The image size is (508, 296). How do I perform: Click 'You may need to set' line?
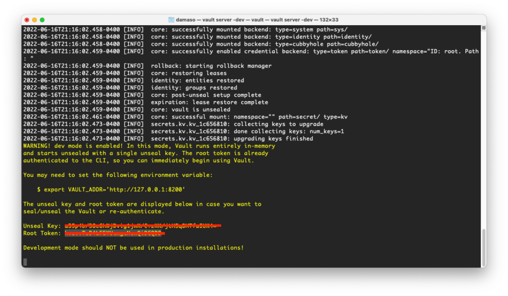(118, 175)
